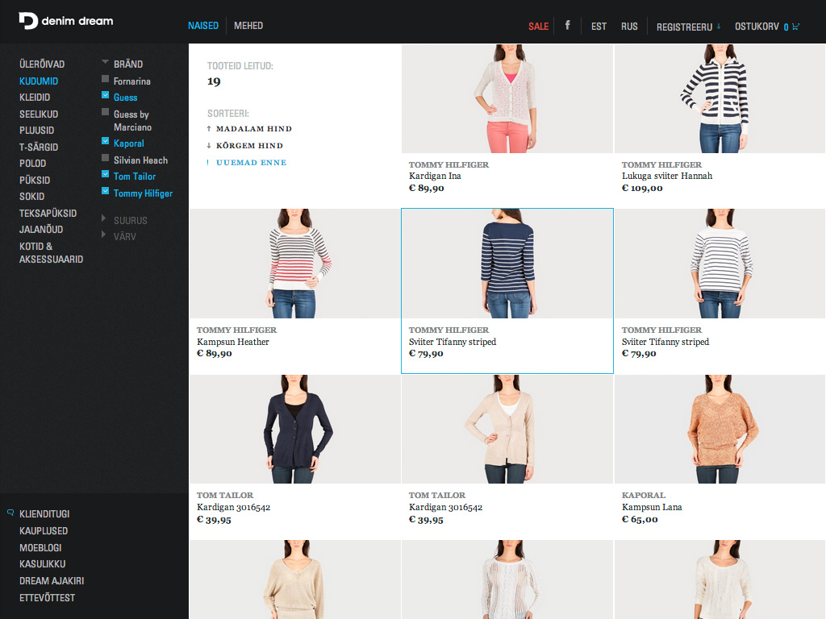Uncheck the Tommy Hilfiger brand filter
This screenshot has width=826, height=619.
coord(105,192)
